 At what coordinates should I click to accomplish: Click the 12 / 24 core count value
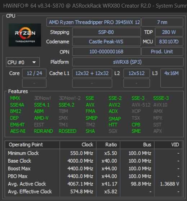(x=34, y=73)
